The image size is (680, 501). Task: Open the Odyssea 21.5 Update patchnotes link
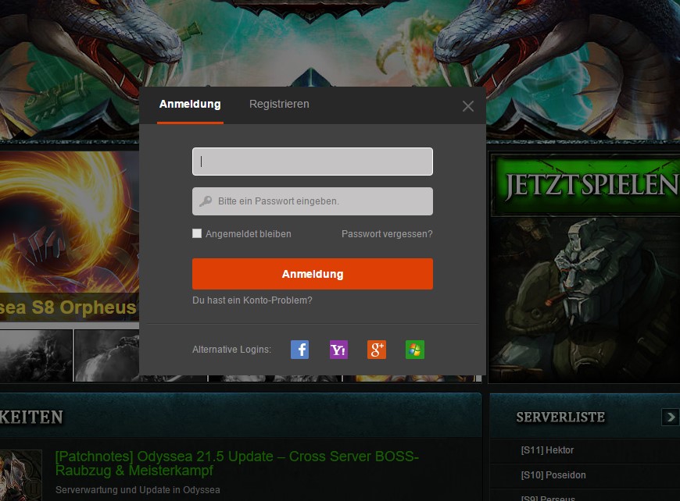237,464
